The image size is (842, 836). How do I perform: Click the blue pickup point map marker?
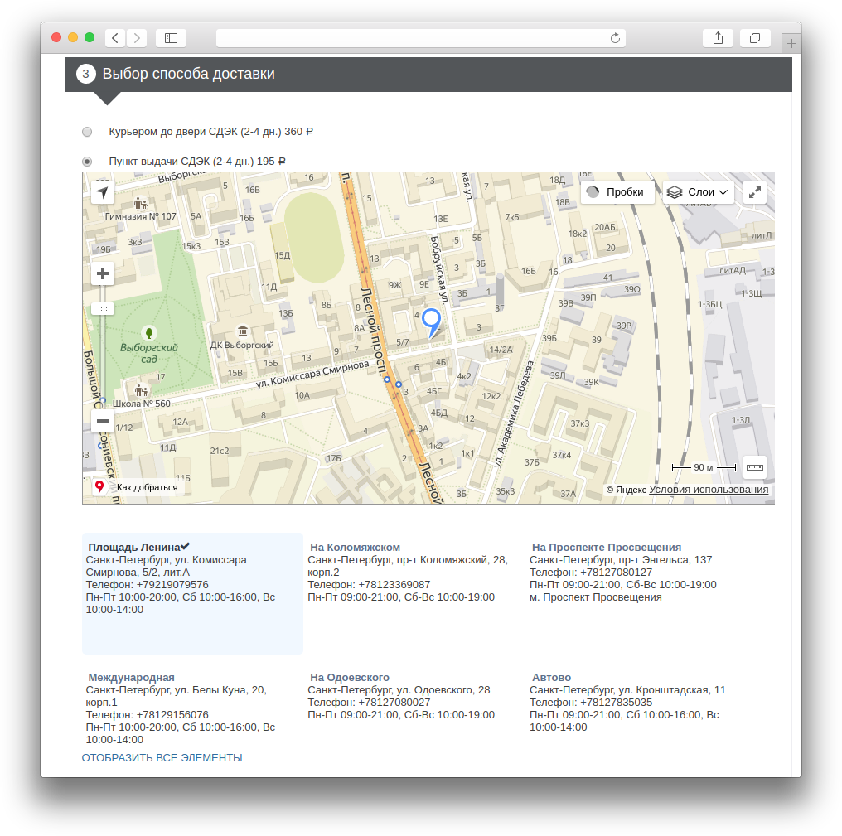[431, 321]
